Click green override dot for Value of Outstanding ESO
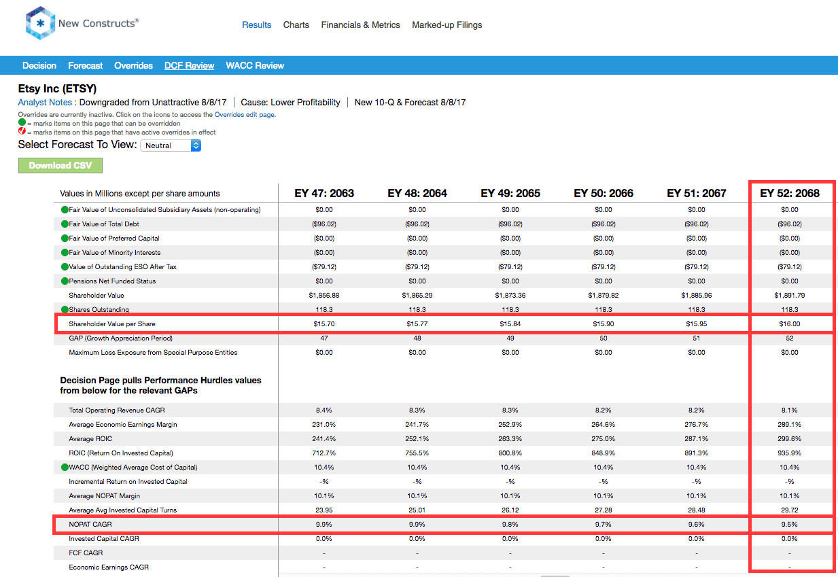 [65, 267]
